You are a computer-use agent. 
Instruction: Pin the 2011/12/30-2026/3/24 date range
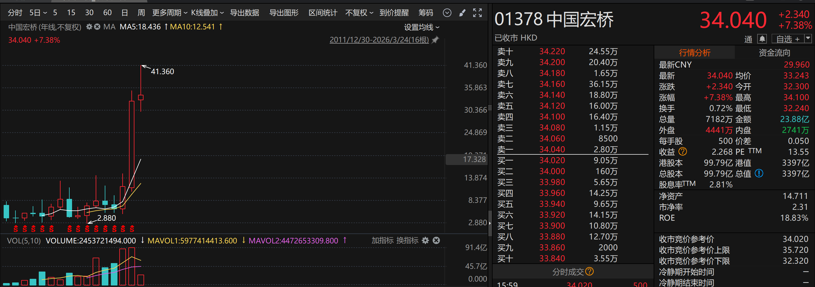(435, 40)
